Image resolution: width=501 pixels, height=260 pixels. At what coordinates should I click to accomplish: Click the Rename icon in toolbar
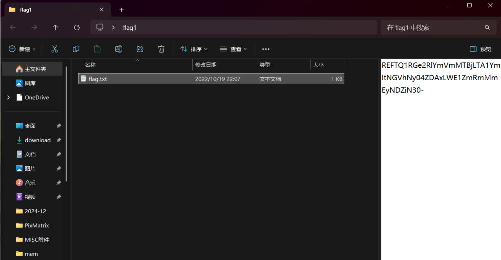coord(119,49)
